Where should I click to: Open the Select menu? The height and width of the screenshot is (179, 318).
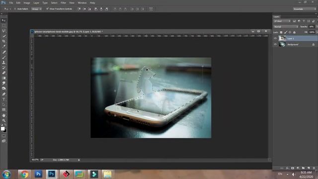[54, 3]
